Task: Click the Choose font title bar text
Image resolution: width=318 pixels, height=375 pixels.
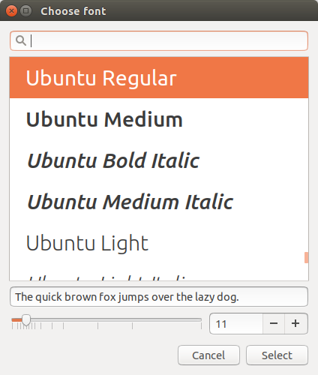Action: 73,11
